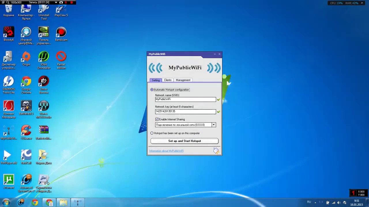Open Игровой центр@Mail desktop icon

26,36
